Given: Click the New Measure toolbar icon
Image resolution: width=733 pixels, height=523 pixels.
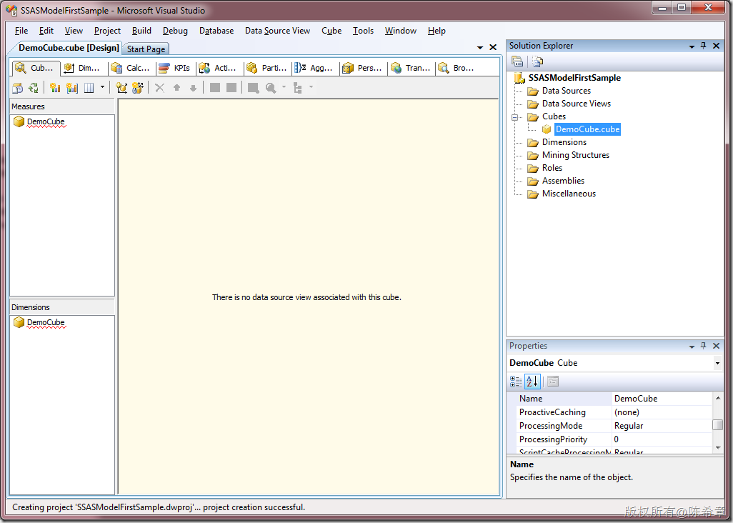Looking at the screenshot, I should [x=55, y=88].
